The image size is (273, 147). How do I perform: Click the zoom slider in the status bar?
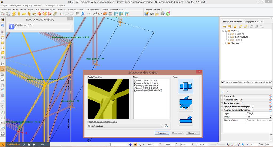click(217, 144)
